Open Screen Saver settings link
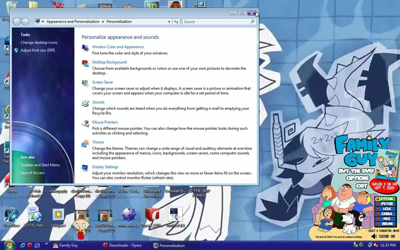The height and width of the screenshot is (250, 400). [x=102, y=82]
